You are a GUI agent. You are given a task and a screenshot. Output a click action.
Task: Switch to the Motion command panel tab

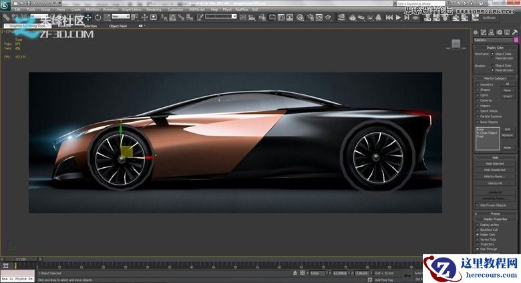[x=499, y=32]
